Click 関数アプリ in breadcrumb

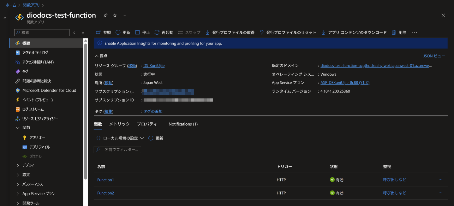[x=31, y=5]
